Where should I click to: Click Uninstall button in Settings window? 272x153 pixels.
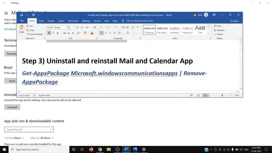pos(12,107)
